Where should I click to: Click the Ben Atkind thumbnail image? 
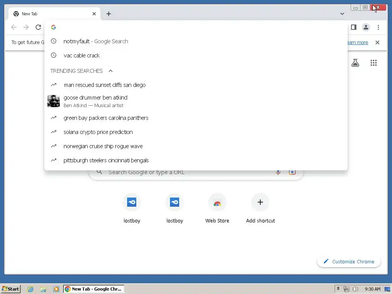(54, 101)
